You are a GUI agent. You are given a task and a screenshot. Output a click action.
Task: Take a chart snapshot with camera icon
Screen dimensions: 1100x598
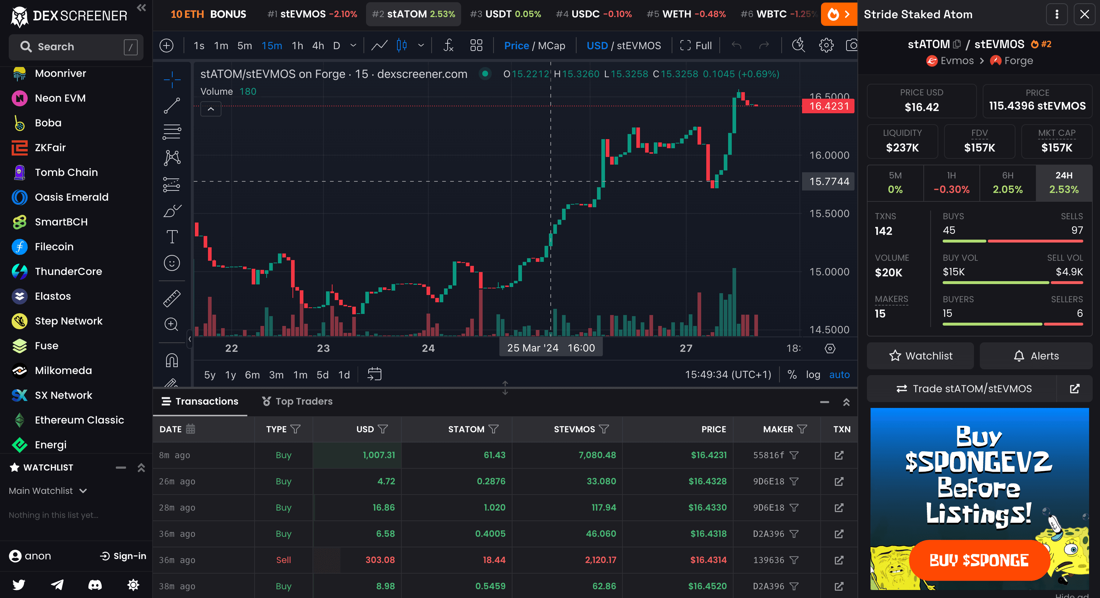pos(851,46)
